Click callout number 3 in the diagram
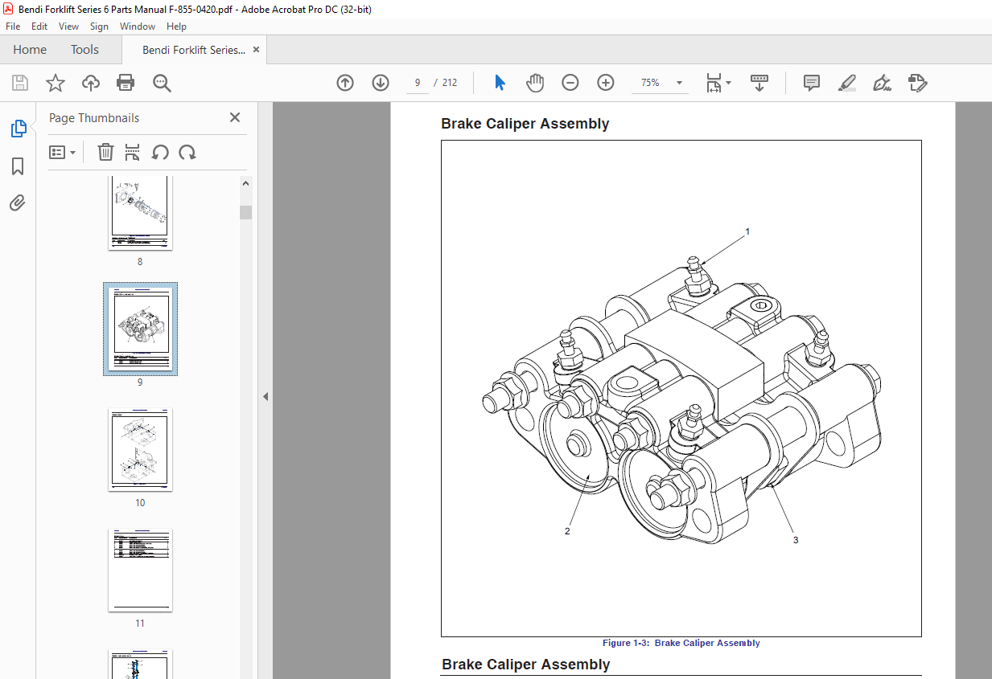This screenshot has width=992, height=679. tap(796, 540)
